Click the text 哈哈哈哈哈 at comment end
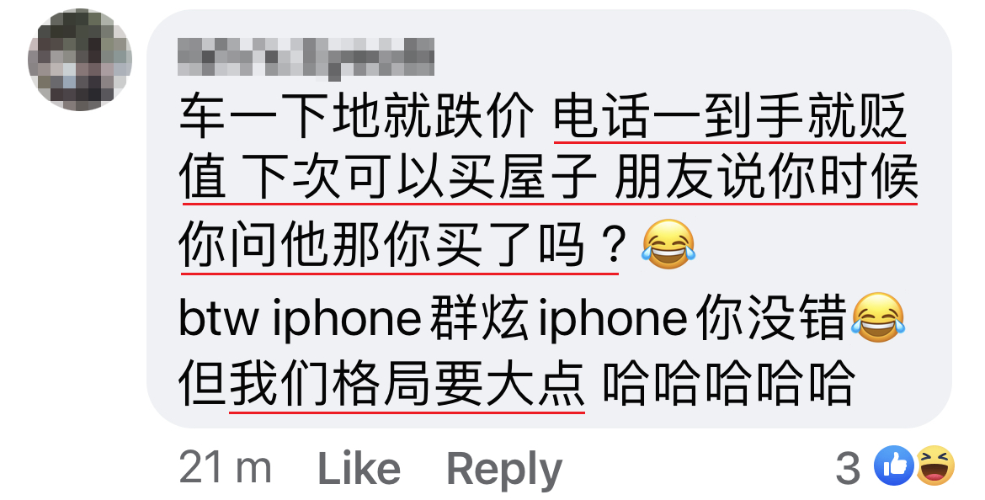This screenshot has height=500, width=985. 729,384
